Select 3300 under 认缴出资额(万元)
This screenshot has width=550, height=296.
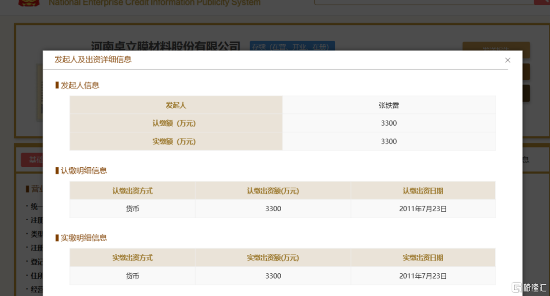pyautogui.click(x=273, y=209)
